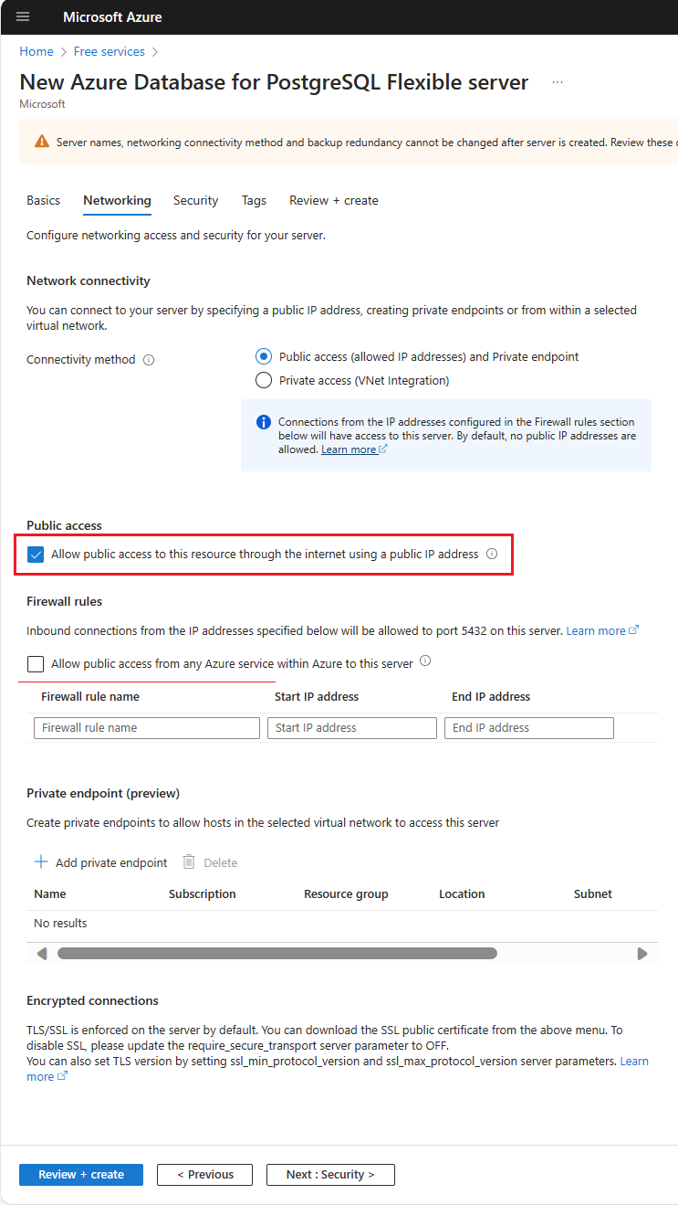Click external-link icon on Firewall rules Learn more

(636, 629)
